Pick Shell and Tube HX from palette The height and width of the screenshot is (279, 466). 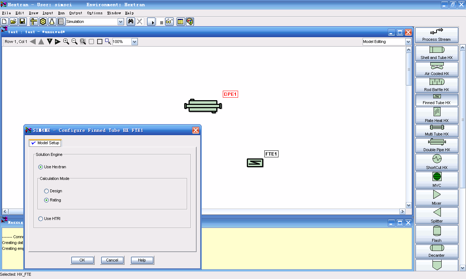pyautogui.click(x=437, y=53)
